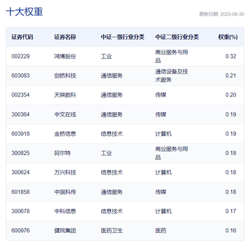Select security code 601858

click(20, 192)
